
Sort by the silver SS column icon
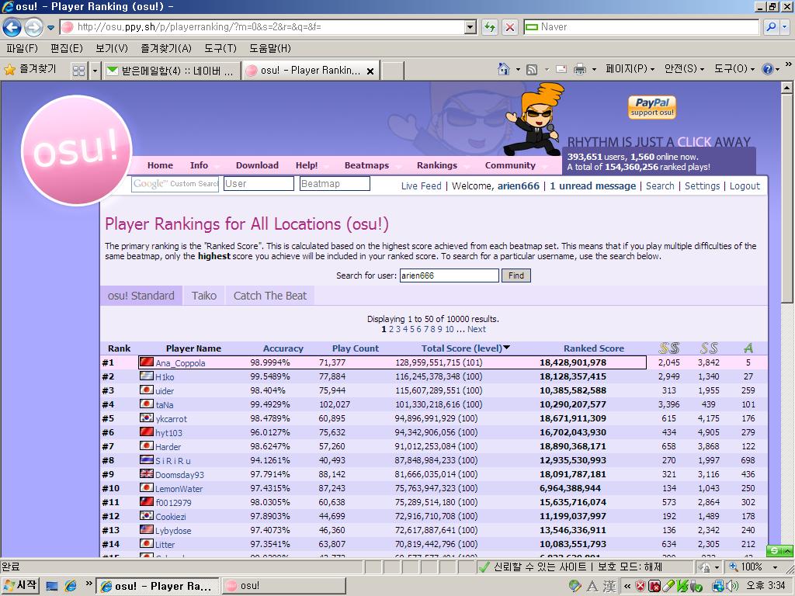pos(668,348)
